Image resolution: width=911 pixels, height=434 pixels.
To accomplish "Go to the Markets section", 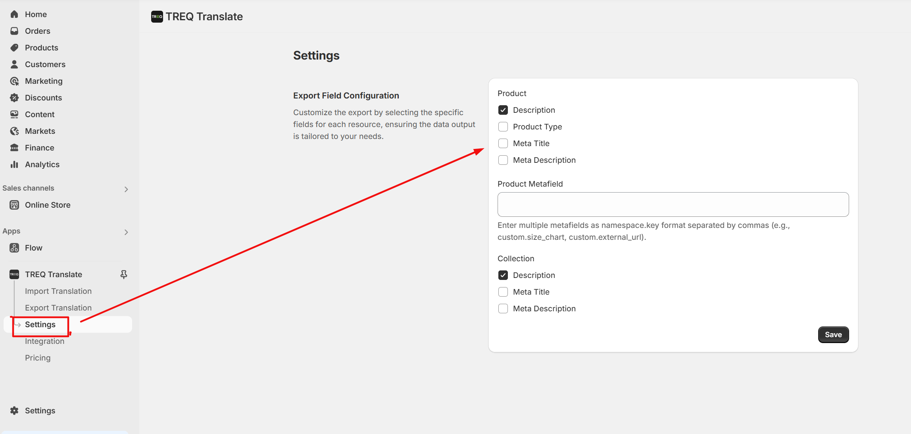I will [x=40, y=131].
